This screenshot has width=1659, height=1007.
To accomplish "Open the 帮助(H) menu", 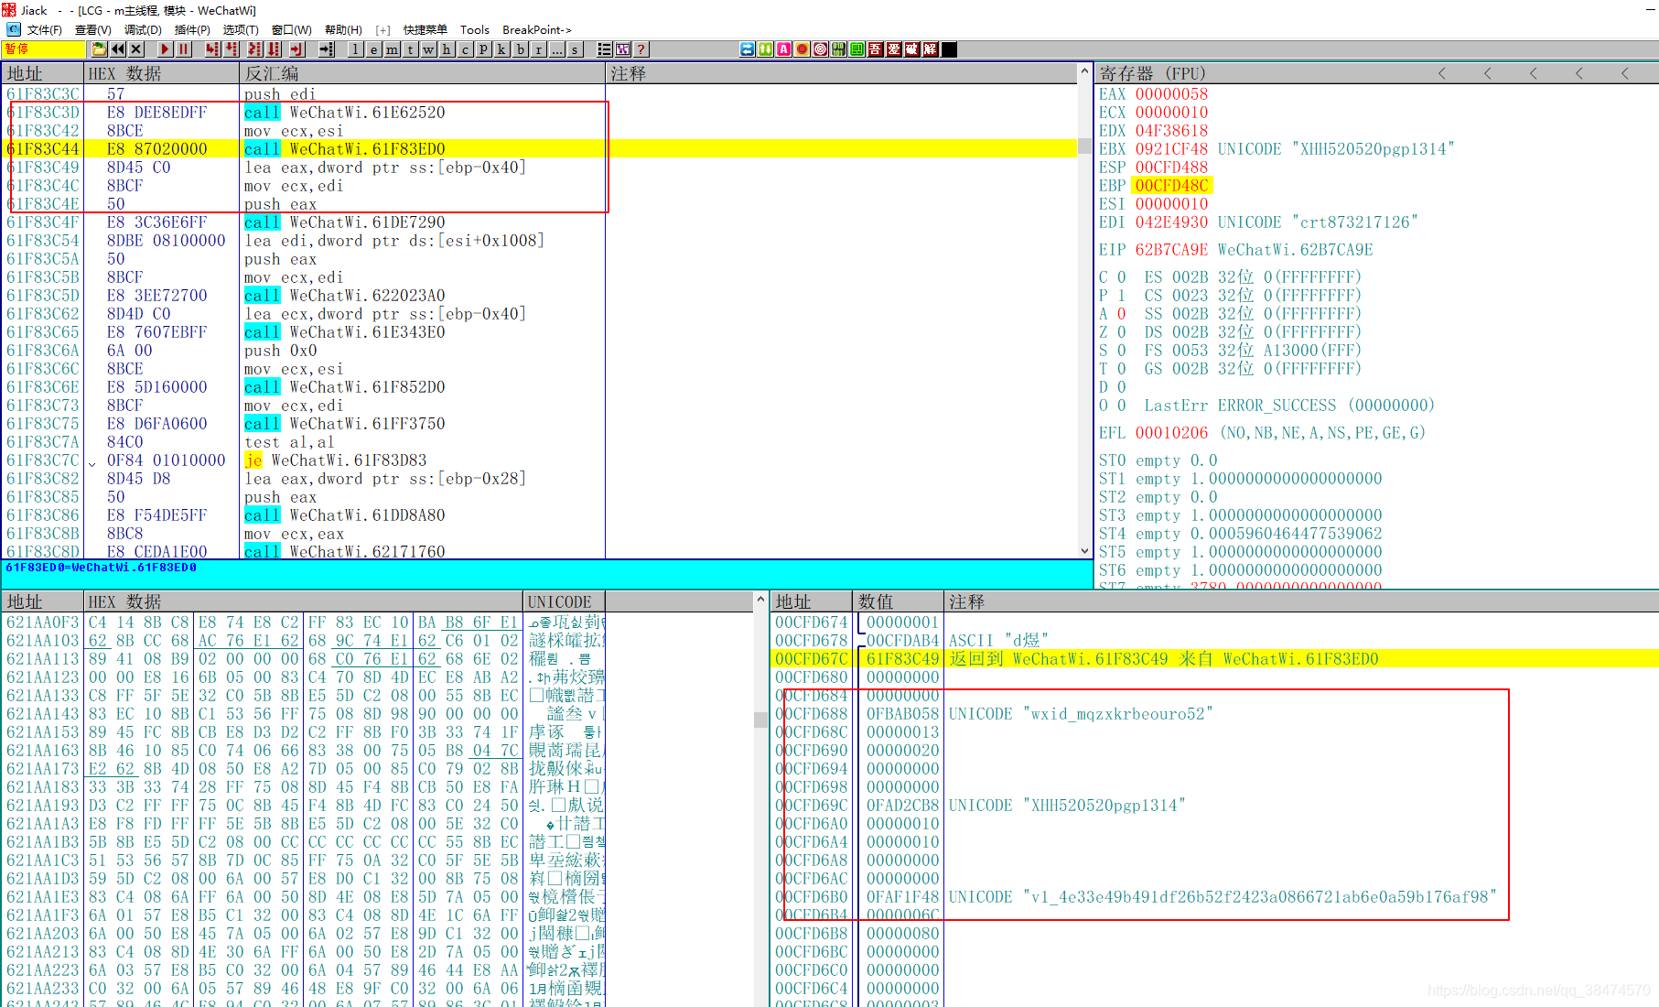I will tap(343, 30).
